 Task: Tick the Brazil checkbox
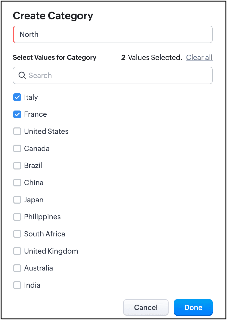17,166
